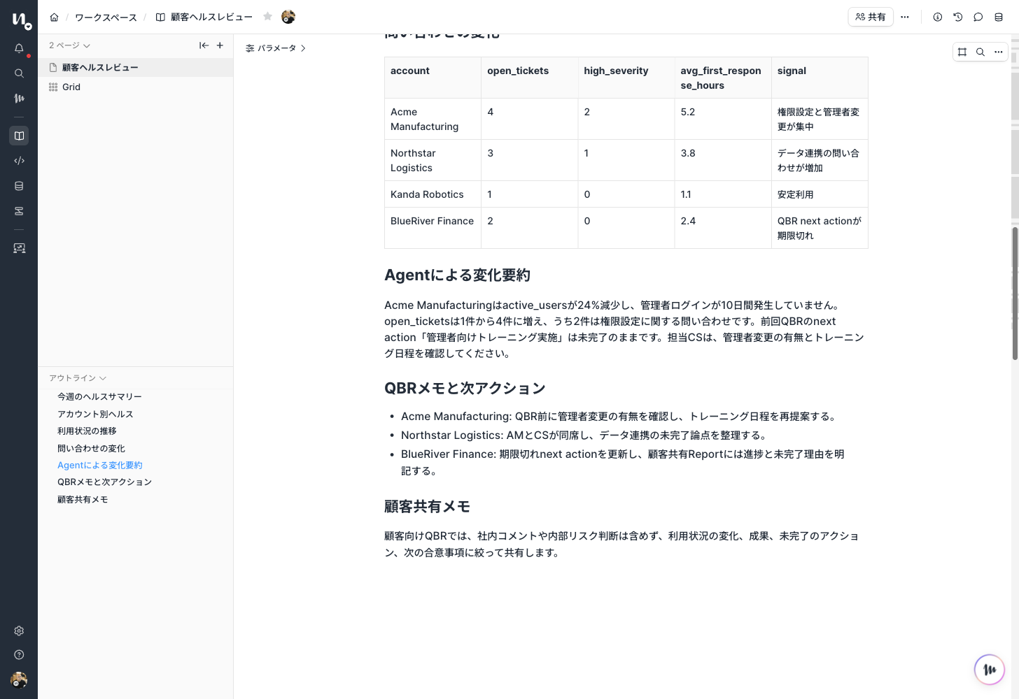Viewport: 1019px width, 699px height.
Task: Open the help question-mark icon
Action: 19,655
